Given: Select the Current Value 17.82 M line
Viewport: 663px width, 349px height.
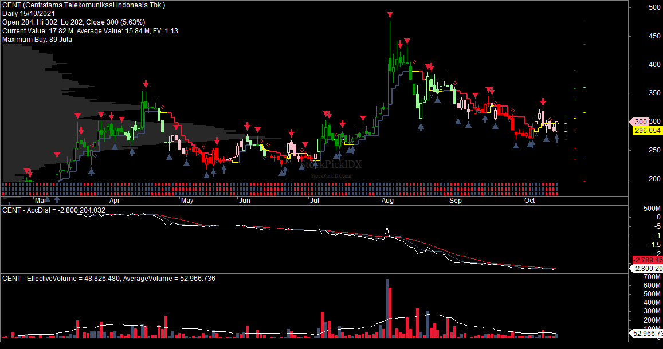Looking at the screenshot, I should [90, 30].
